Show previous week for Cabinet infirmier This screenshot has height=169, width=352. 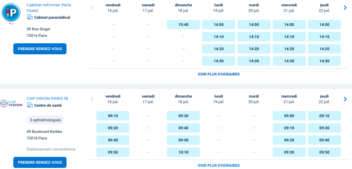[x=92, y=8]
